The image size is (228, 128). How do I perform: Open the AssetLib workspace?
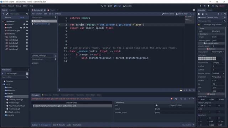click(x=127, y=6)
